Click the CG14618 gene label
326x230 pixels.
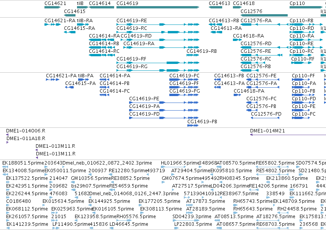pyautogui.click(x=244, y=3)
